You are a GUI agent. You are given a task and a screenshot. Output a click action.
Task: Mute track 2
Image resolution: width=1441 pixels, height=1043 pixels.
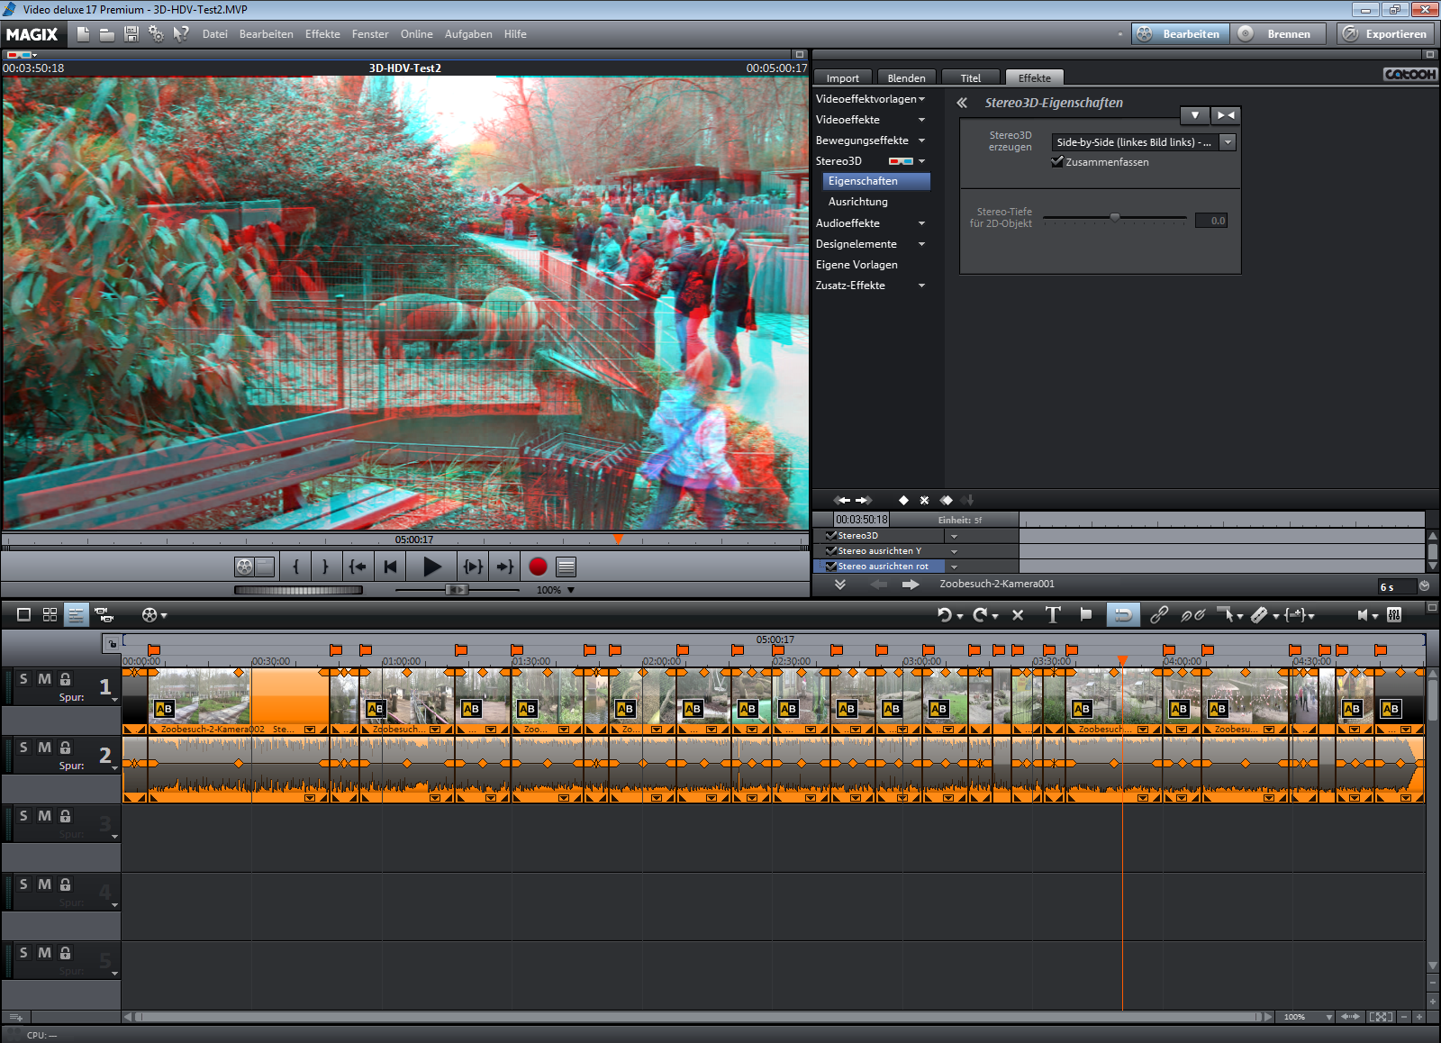(x=44, y=748)
